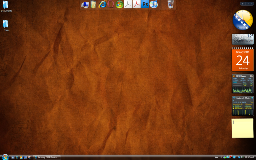Click the blue ring tray icon
The width and height of the screenshot is (256, 160).
tap(234, 157)
